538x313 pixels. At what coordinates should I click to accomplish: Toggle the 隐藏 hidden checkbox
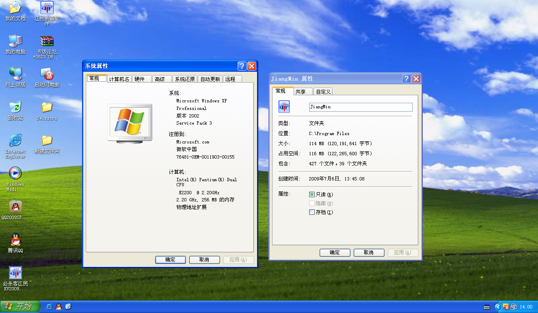pos(312,203)
